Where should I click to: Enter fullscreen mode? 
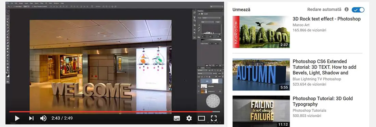214,118
